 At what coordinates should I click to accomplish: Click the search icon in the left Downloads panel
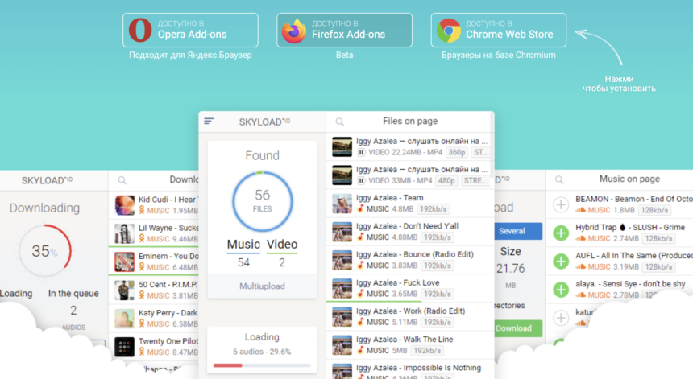(122, 180)
